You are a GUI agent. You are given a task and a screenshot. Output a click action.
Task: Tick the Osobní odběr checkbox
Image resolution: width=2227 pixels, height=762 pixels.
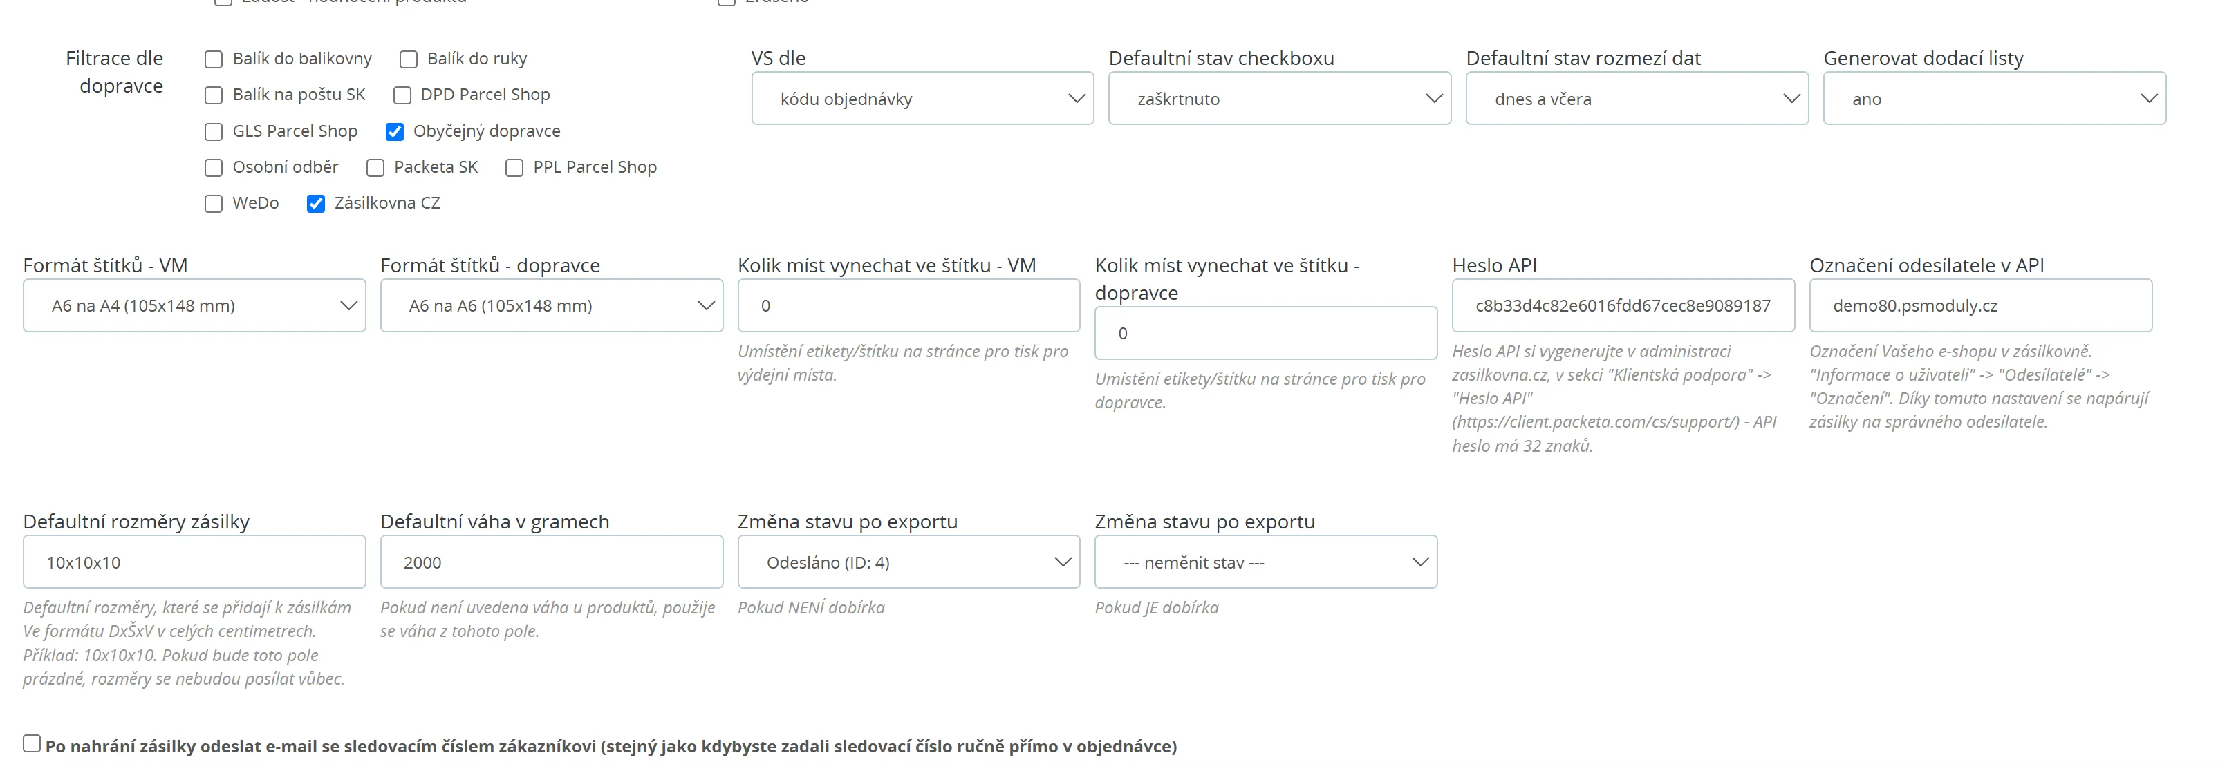click(x=214, y=168)
